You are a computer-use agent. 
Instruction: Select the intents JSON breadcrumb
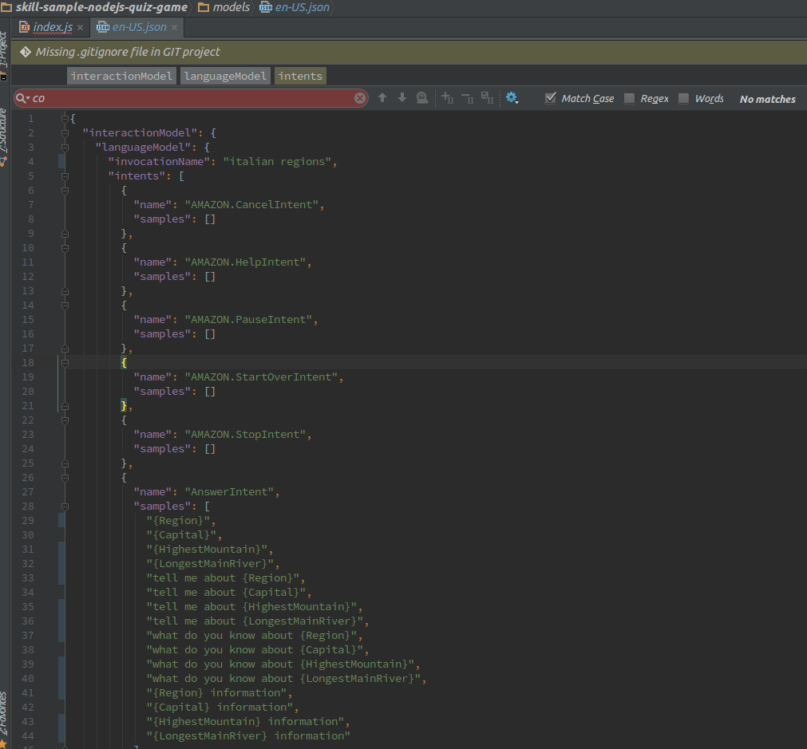300,76
